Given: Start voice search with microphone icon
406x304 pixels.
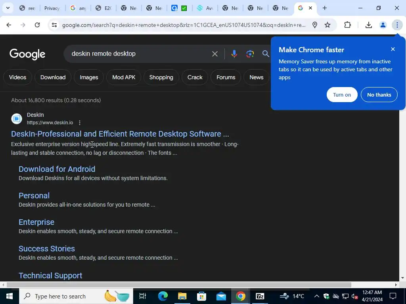Looking at the screenshot, I should click(x=234, y=54).
